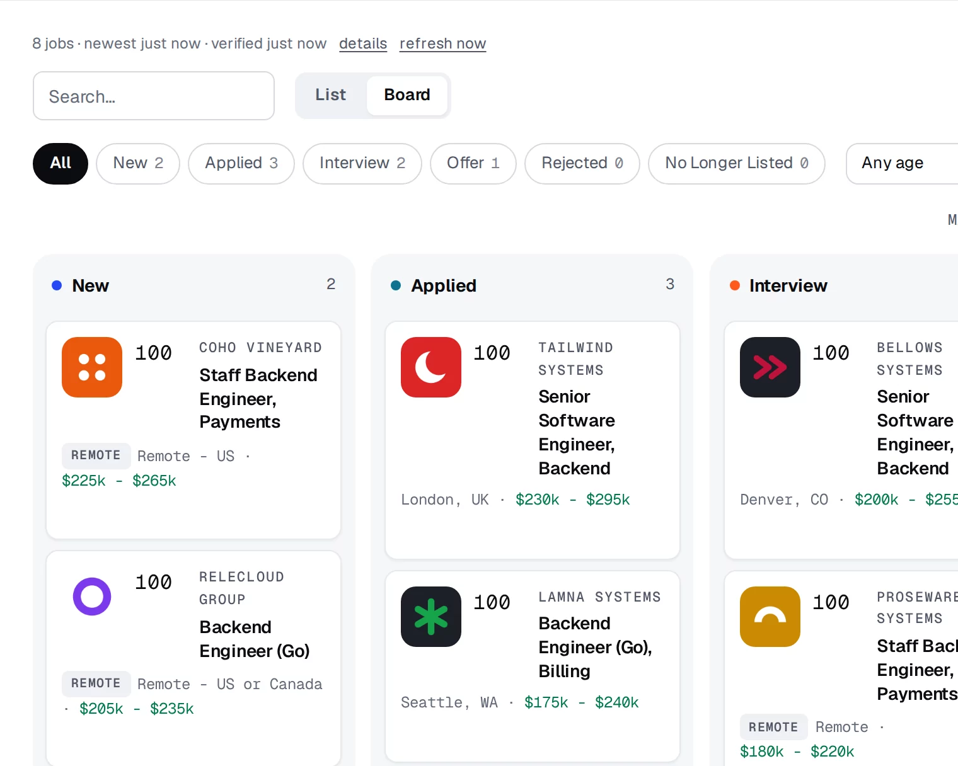
Task: Click the Proseware Systems gold logo
Action: (x=770, y=617)
